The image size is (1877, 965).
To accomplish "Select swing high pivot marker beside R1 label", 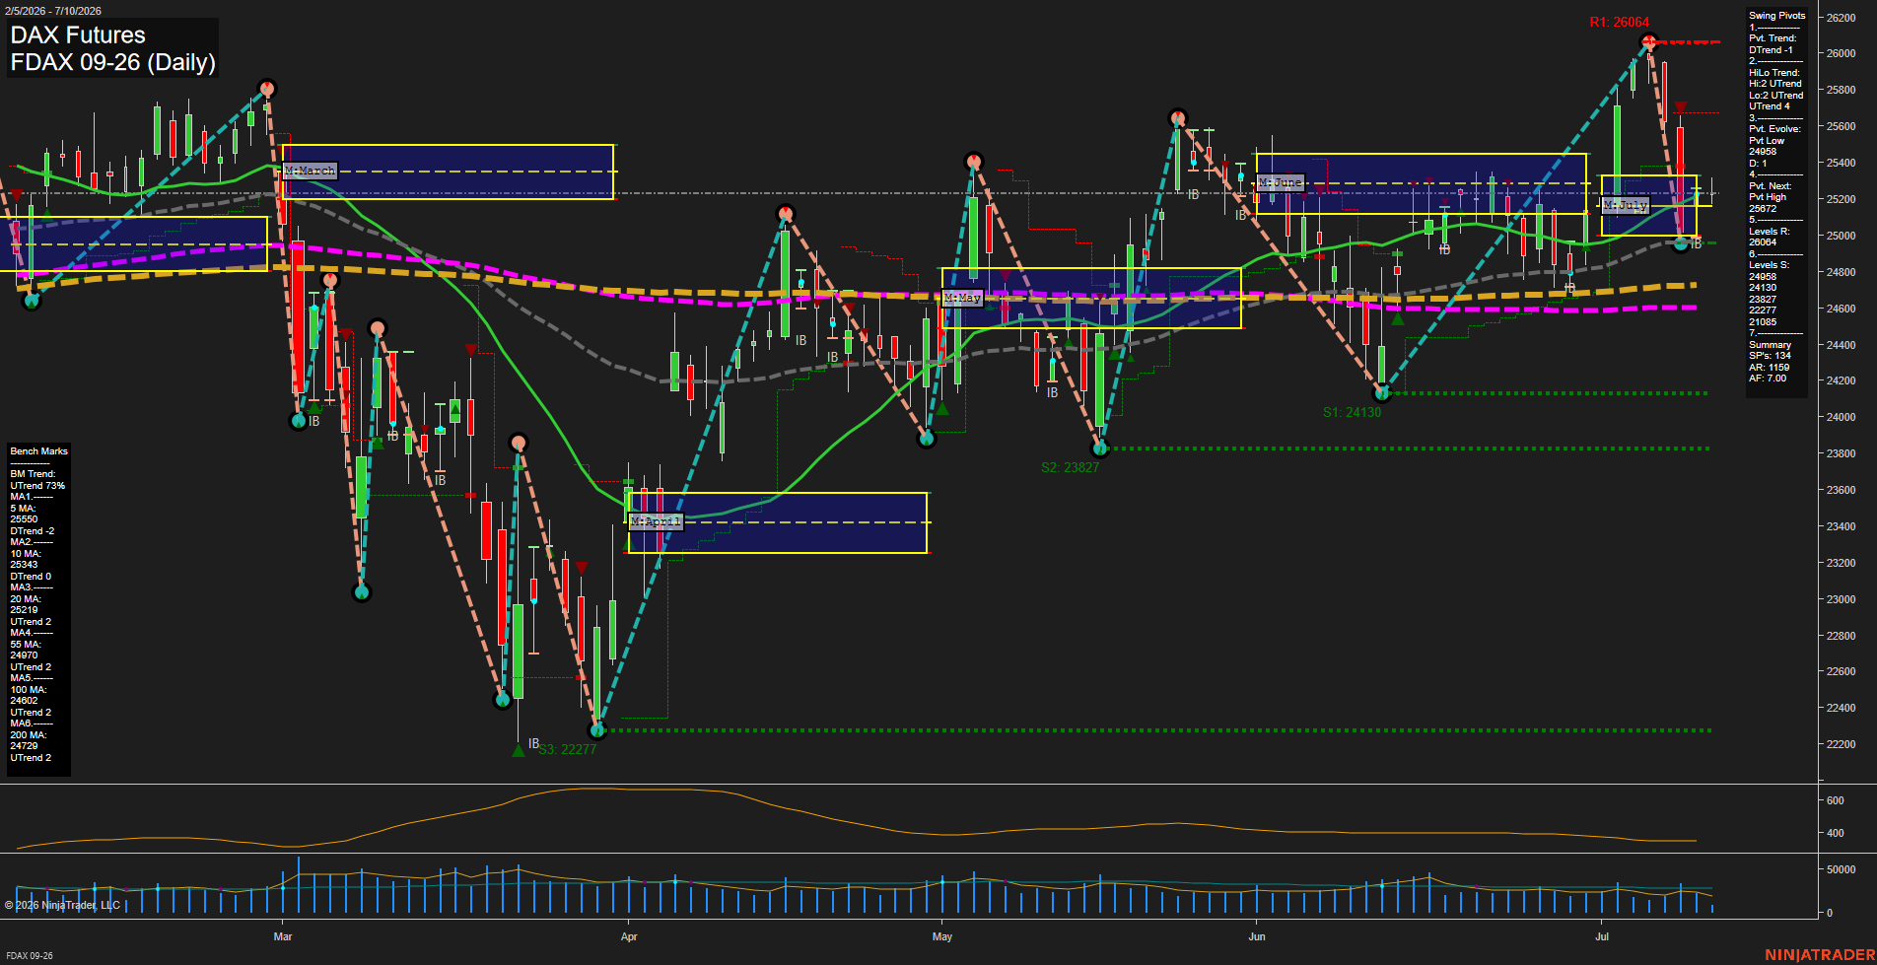I will click(1649, 41).
